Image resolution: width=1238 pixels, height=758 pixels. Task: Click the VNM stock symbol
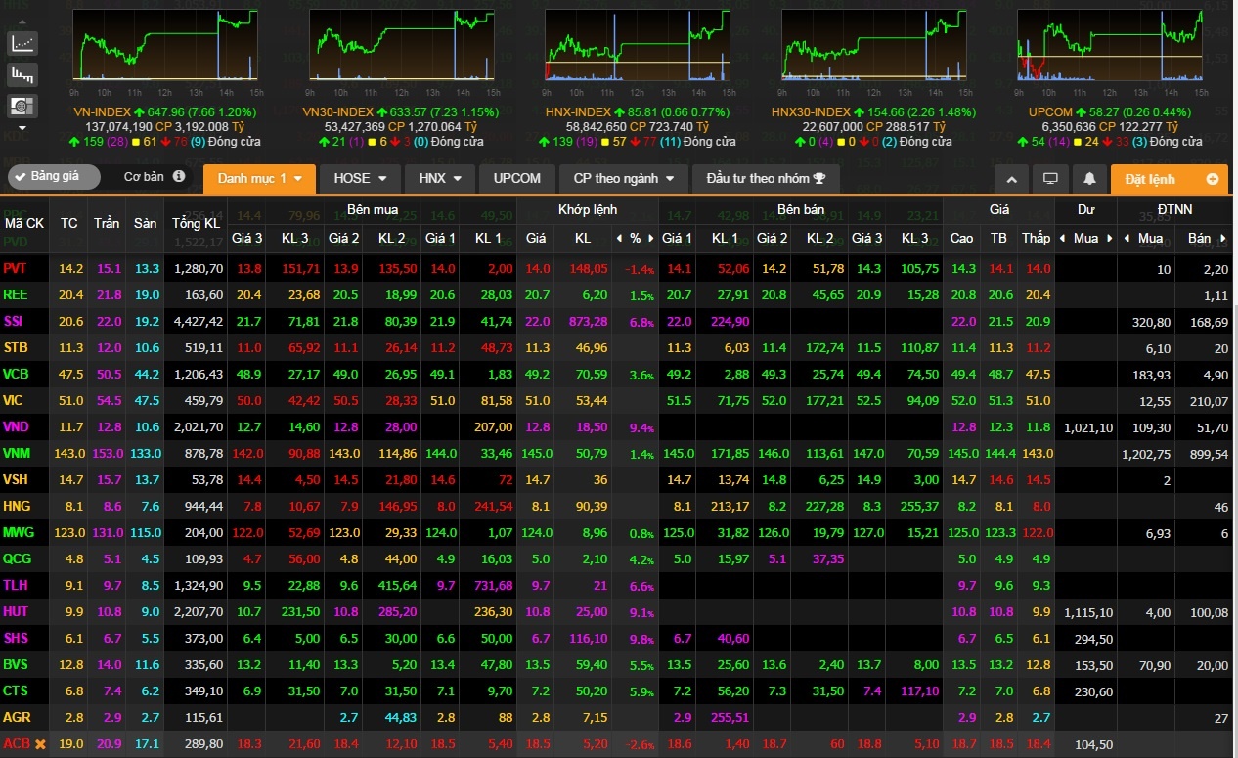[x=18, y=454]
